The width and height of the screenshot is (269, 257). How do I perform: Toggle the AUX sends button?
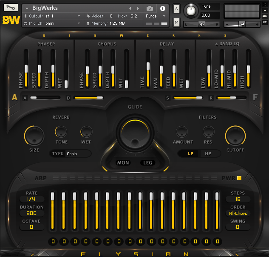265,16
